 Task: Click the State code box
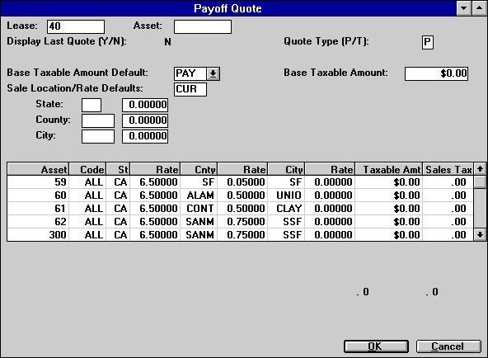(x=91, y=106)
